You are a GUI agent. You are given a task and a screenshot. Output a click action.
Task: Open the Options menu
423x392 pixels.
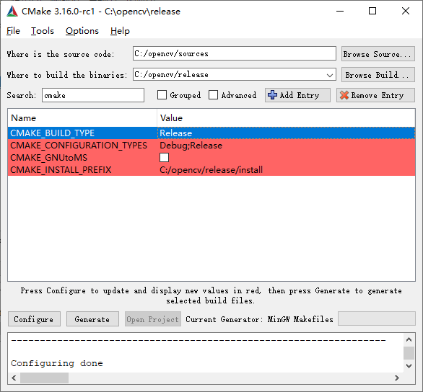pyautogui.click(x=82, y=31)
